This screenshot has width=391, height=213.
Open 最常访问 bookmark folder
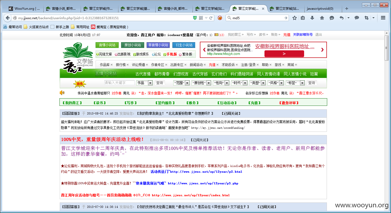pyautogui.click(x=12, y=27)
